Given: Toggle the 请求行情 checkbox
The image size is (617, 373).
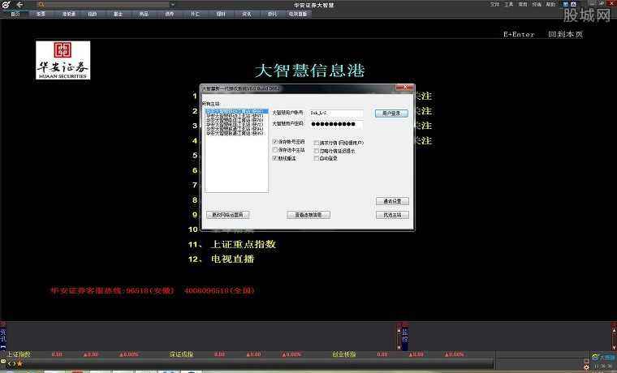Looking at the screenshot, I should pos(316,143).
